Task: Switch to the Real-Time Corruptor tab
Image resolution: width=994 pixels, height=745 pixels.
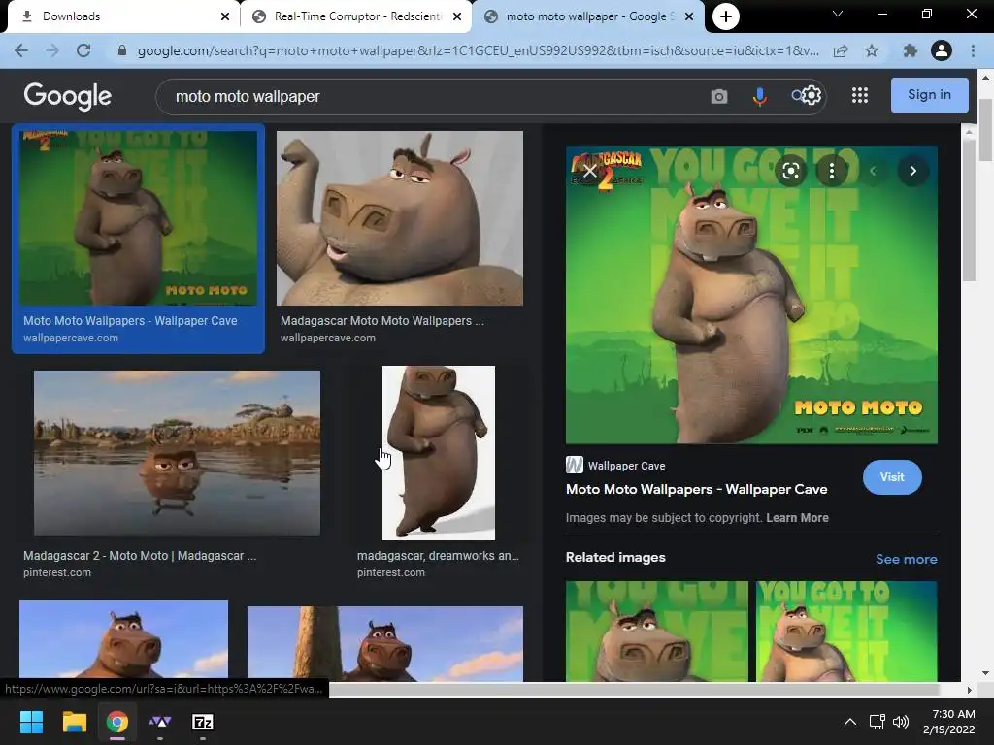Action: 355,16
